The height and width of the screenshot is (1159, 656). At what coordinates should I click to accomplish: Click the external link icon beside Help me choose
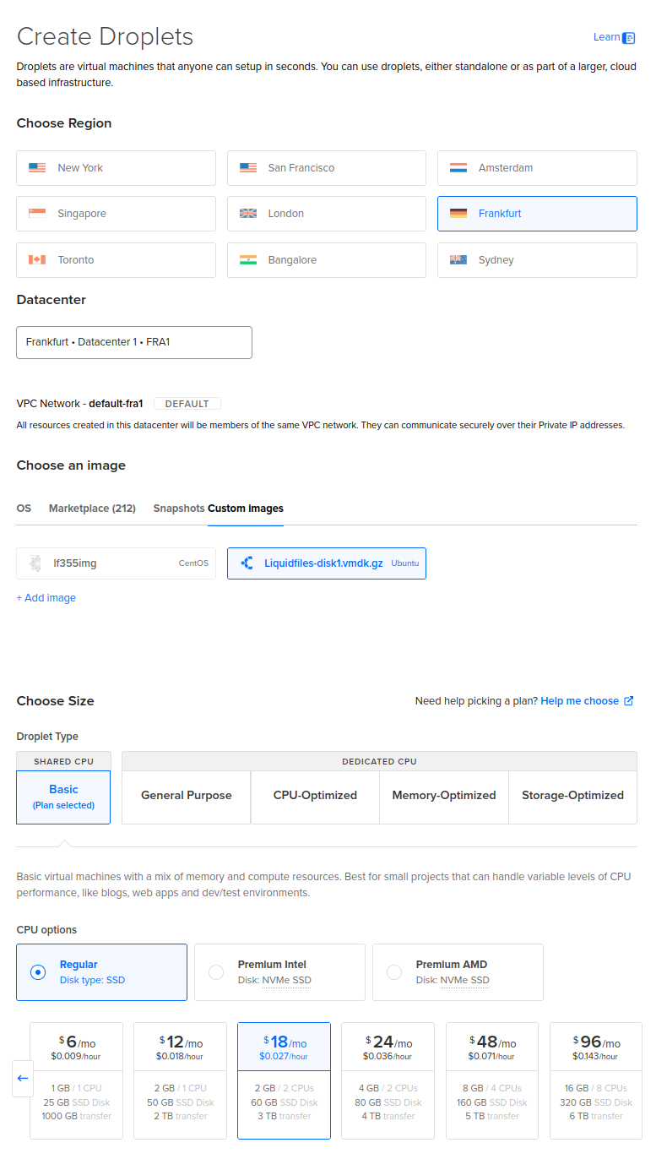pyautogui.click(x=628, y=700)
